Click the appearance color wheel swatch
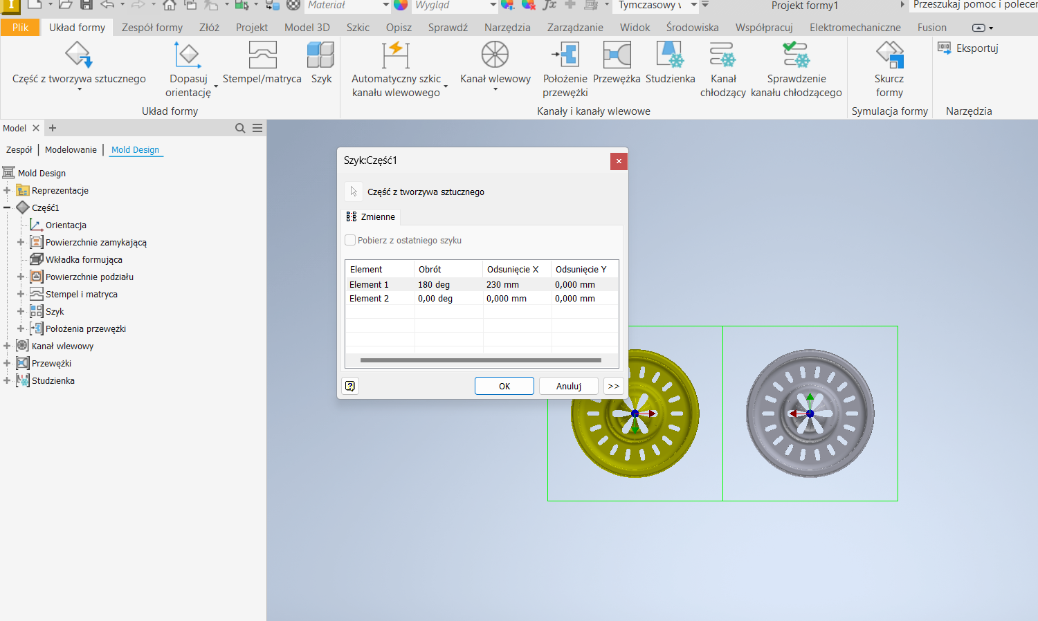This screenshot has height=621, width=1038. point(401,5)
